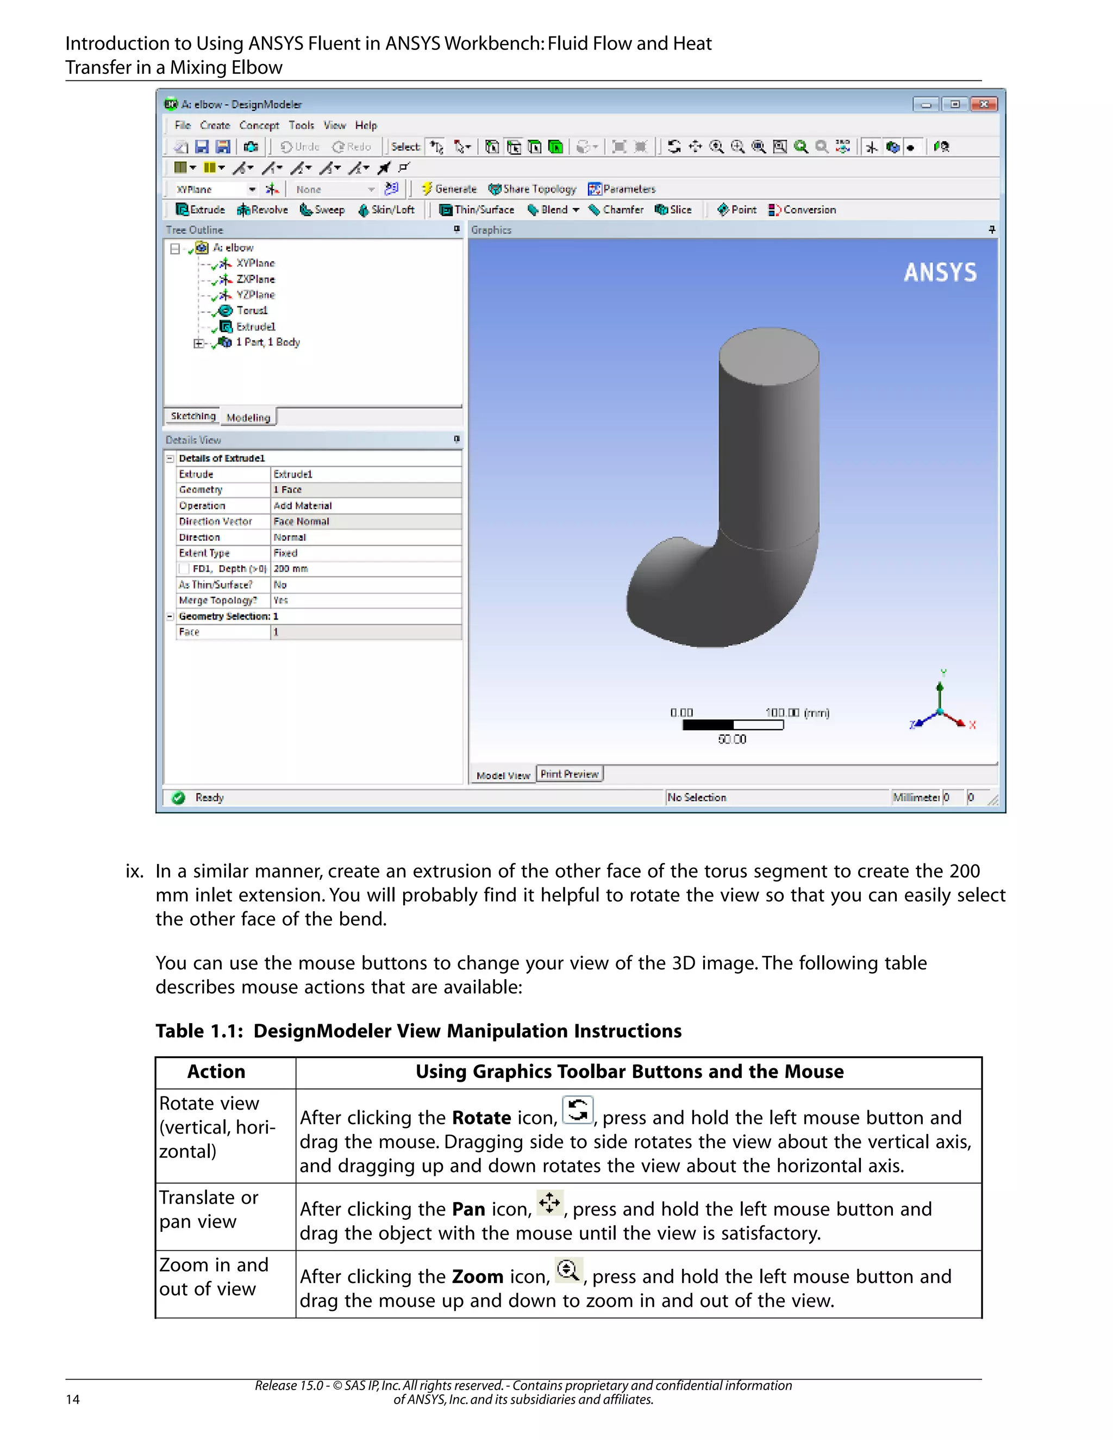Click the Share Topology tool
The width and height of the screenshot is (1113, 1440).
tap(533, 189)
